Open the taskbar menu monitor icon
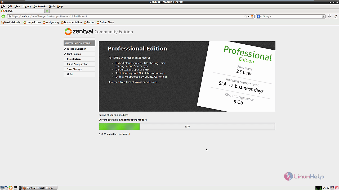The image size is (339, 190). click(x=2, y=188)
